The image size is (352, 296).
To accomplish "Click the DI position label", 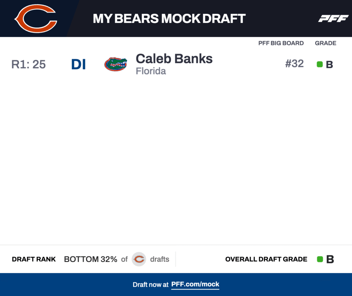I will (78, 64).
